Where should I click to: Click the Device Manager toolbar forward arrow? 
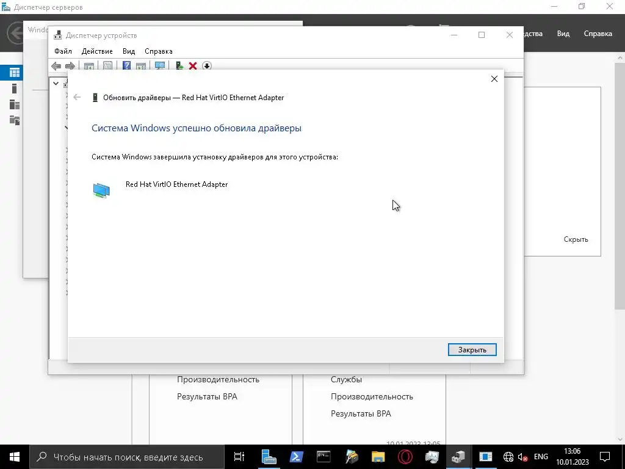70,66
